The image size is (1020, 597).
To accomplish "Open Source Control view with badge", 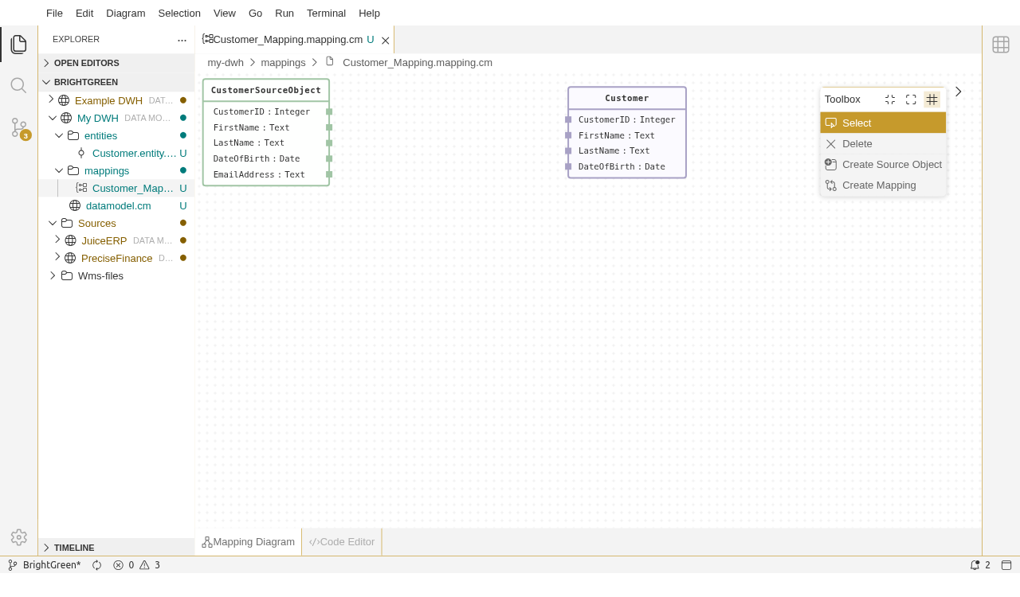I will tap(19, 127).
